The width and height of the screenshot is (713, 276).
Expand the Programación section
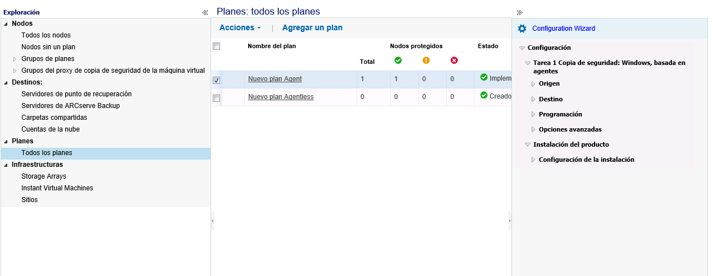click(x=534, y=114)
